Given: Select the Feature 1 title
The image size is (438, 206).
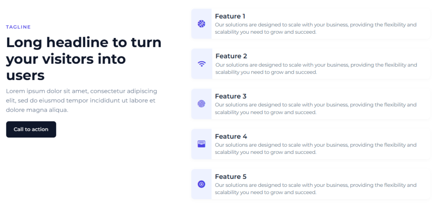Looking at the screenshot, I should tap(230, 16).
